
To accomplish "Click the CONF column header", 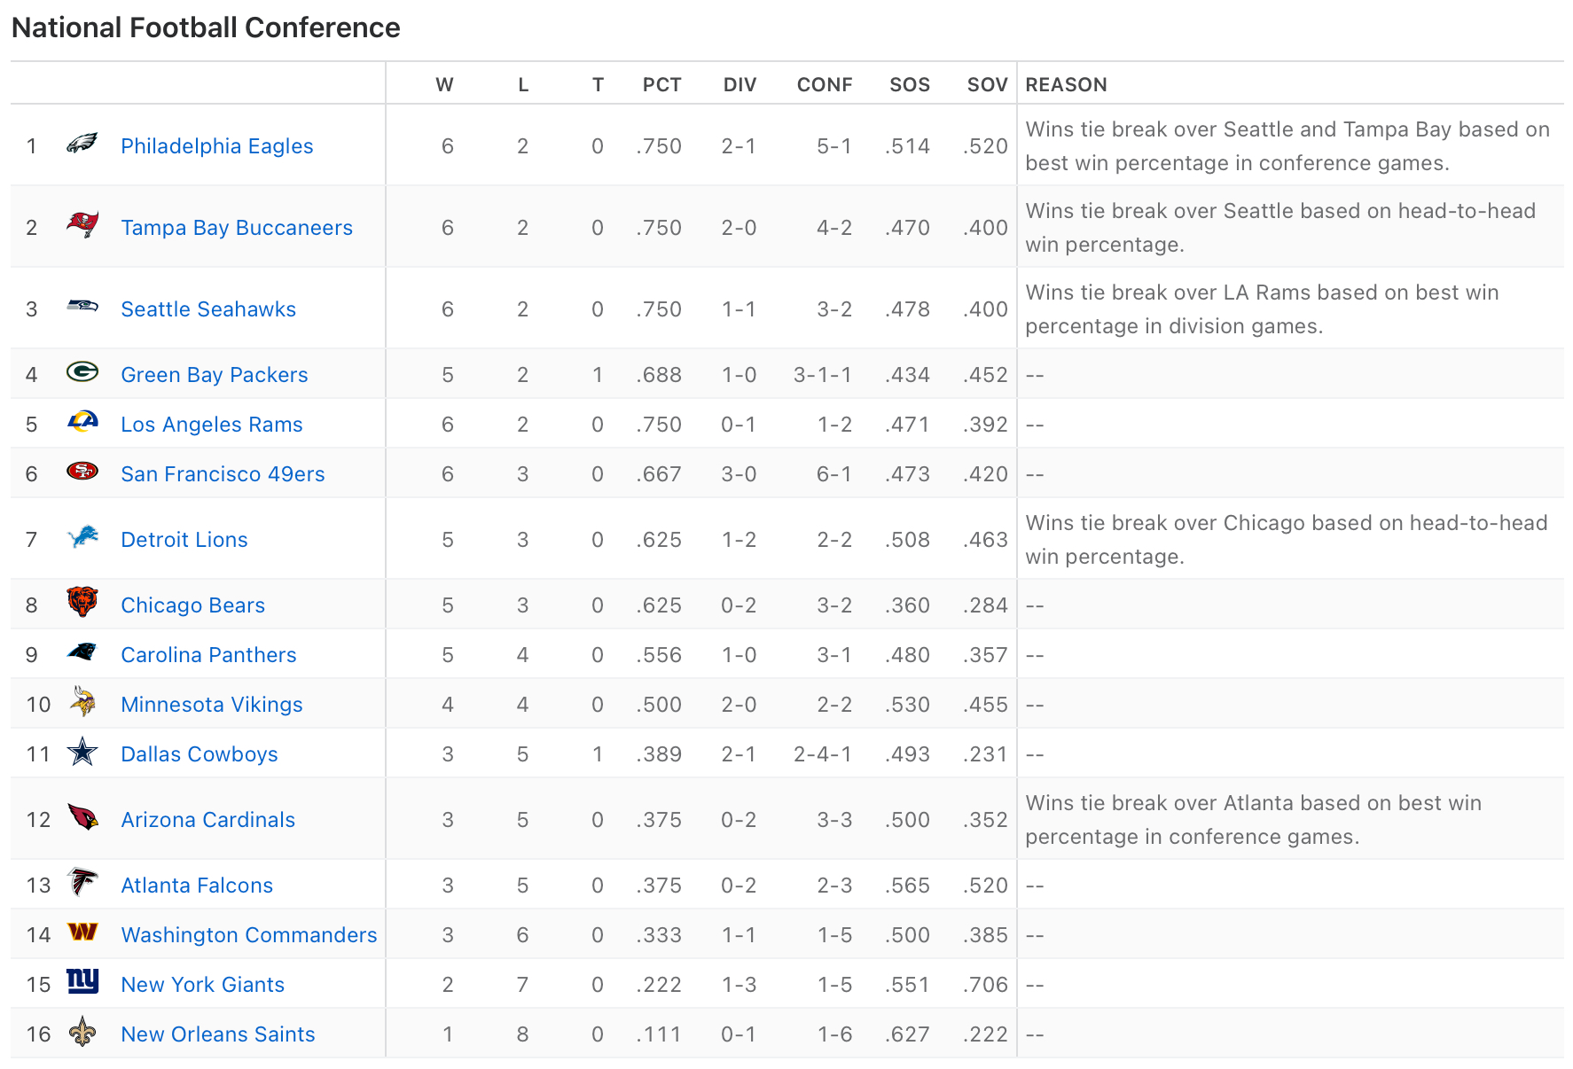I will tap(824, 85).
